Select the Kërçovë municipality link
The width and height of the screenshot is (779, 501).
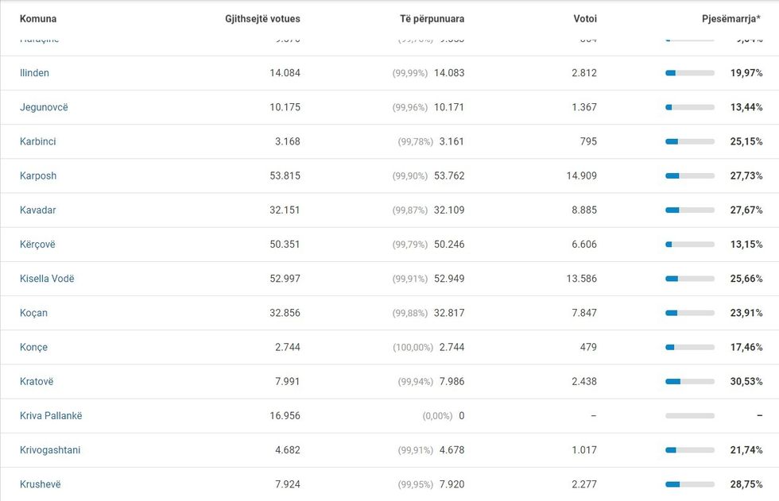point(37,245)
